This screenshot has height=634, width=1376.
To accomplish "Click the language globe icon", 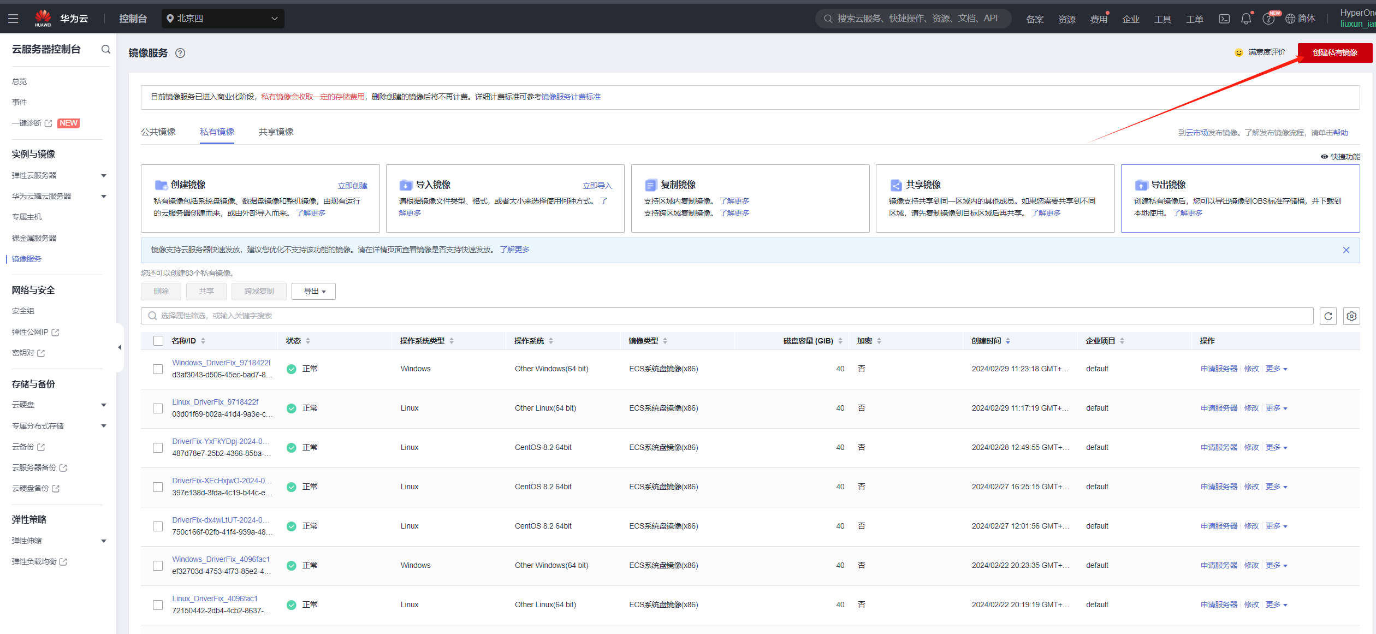I will tap(1290, 19).
